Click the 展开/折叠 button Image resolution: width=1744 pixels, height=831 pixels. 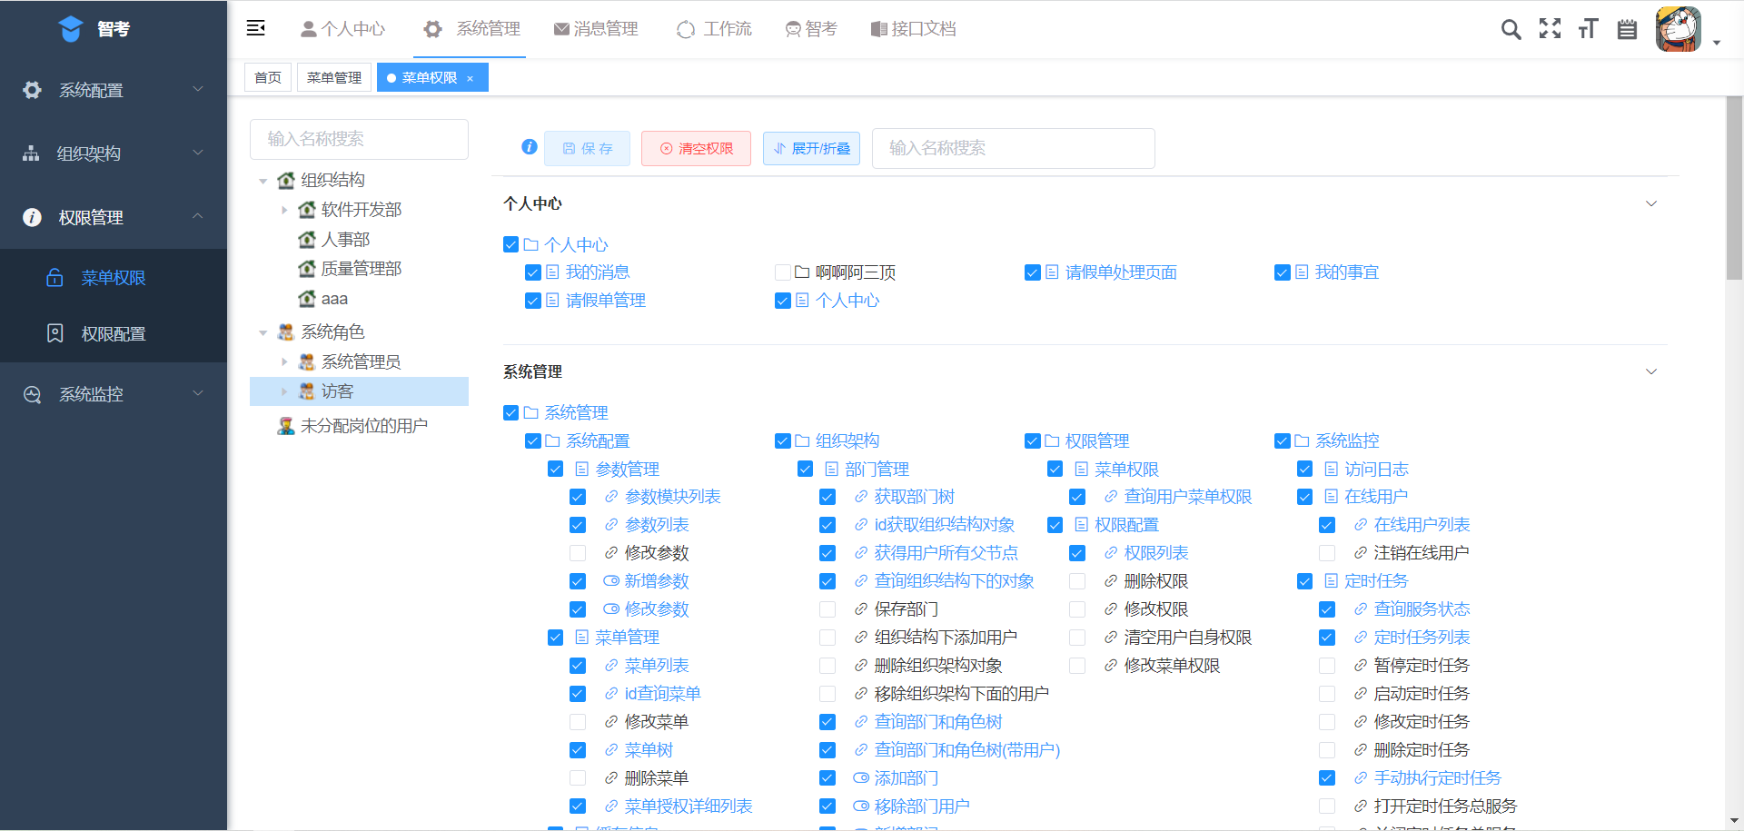[811, 148]
